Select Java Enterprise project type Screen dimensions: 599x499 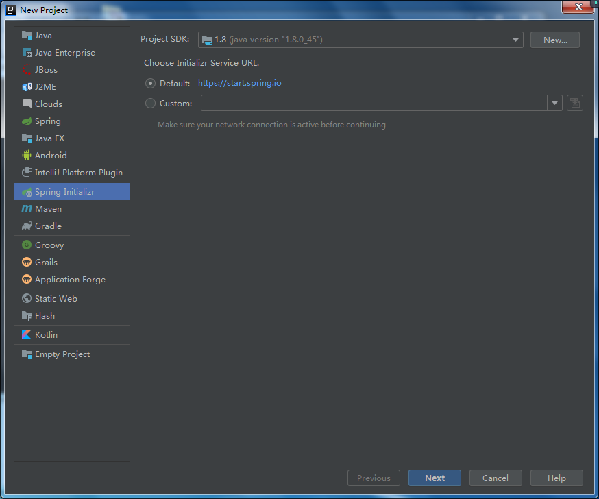[x=64, y=53]
